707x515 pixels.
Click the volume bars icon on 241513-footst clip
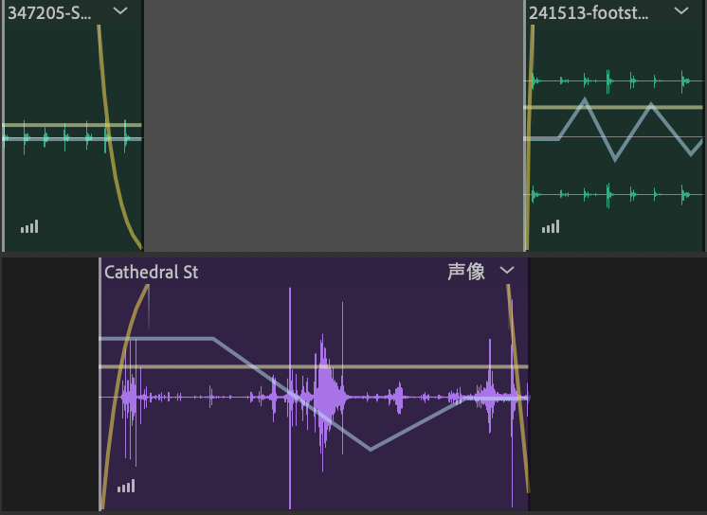point(551,226)
